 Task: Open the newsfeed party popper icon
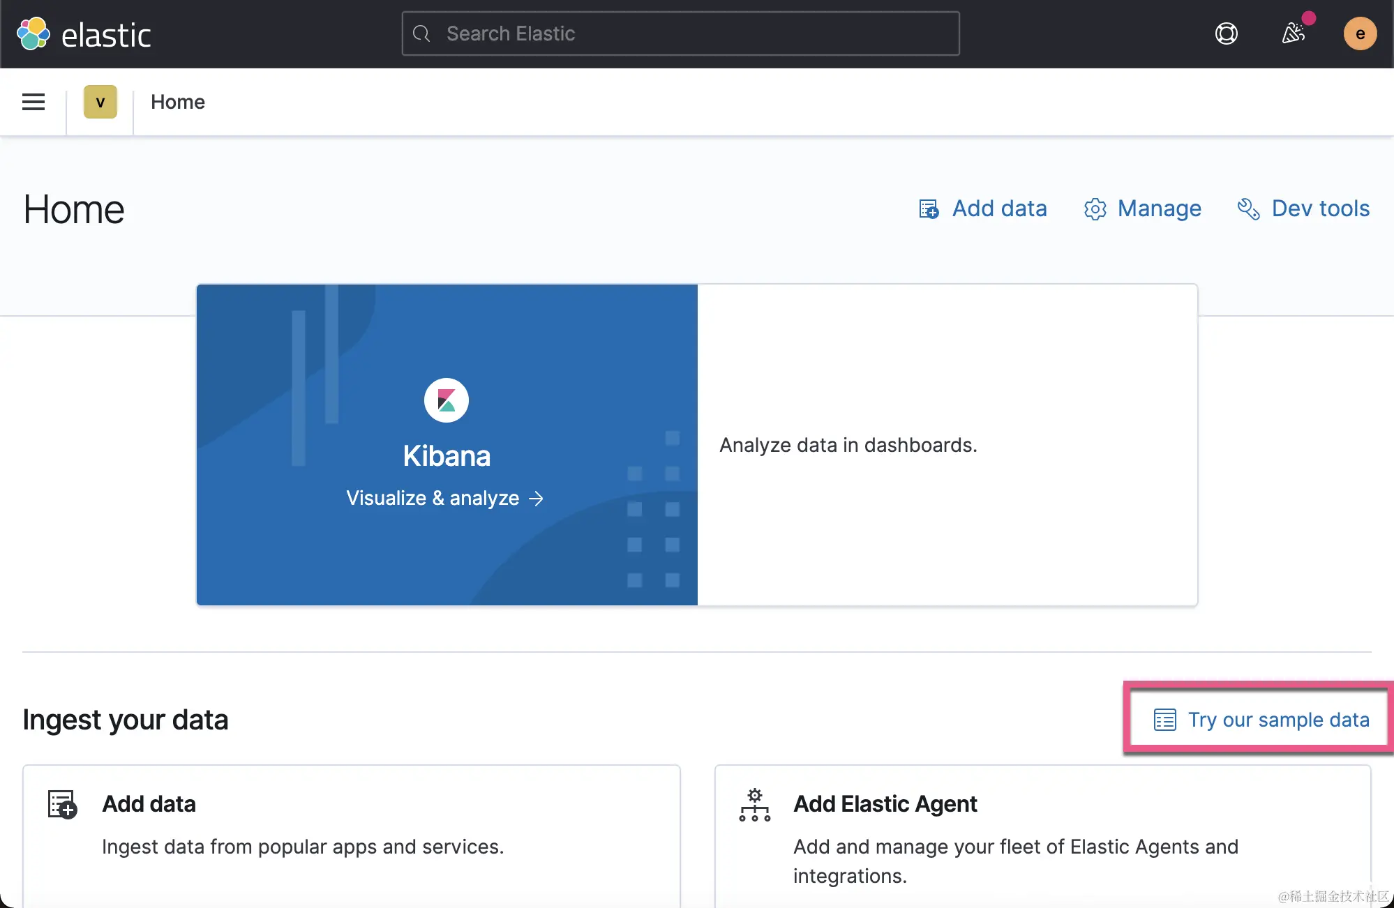click(1293, 33)
